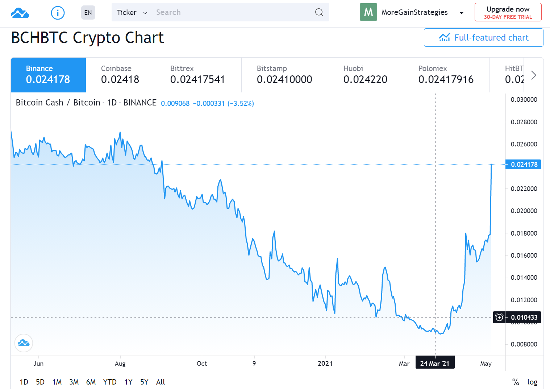Click the 0.030000 price axis label

pos(524,100)
